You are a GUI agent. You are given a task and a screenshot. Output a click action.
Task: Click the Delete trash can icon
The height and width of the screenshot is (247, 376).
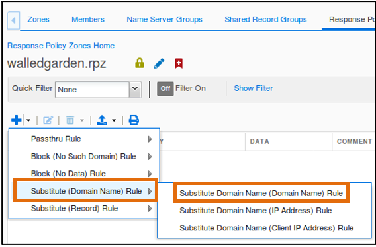point(70,120)
